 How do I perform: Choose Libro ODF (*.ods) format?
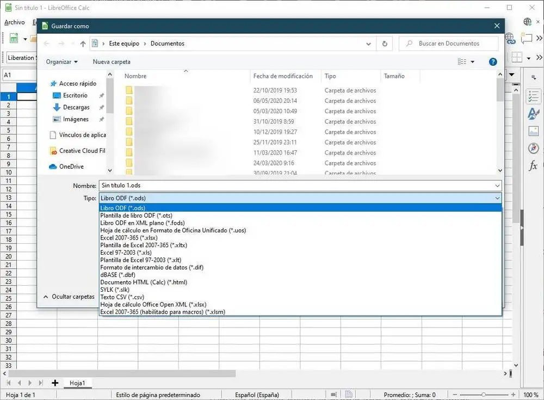[x=300, y=208]
